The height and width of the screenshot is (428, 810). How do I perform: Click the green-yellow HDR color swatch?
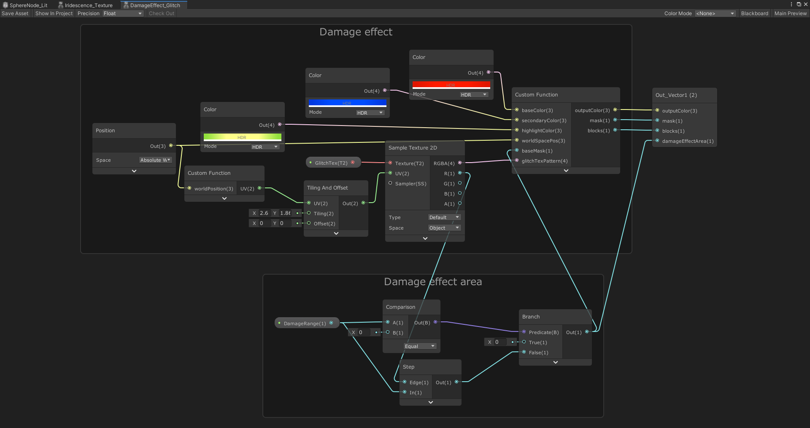pyautogui.click(x=242, y=137)
